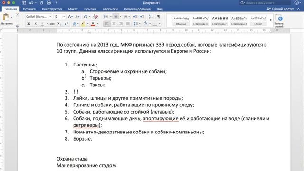Screen dimensions: 304x171
Task: Toggle show paragraph marks ¶
Action: 159,17
